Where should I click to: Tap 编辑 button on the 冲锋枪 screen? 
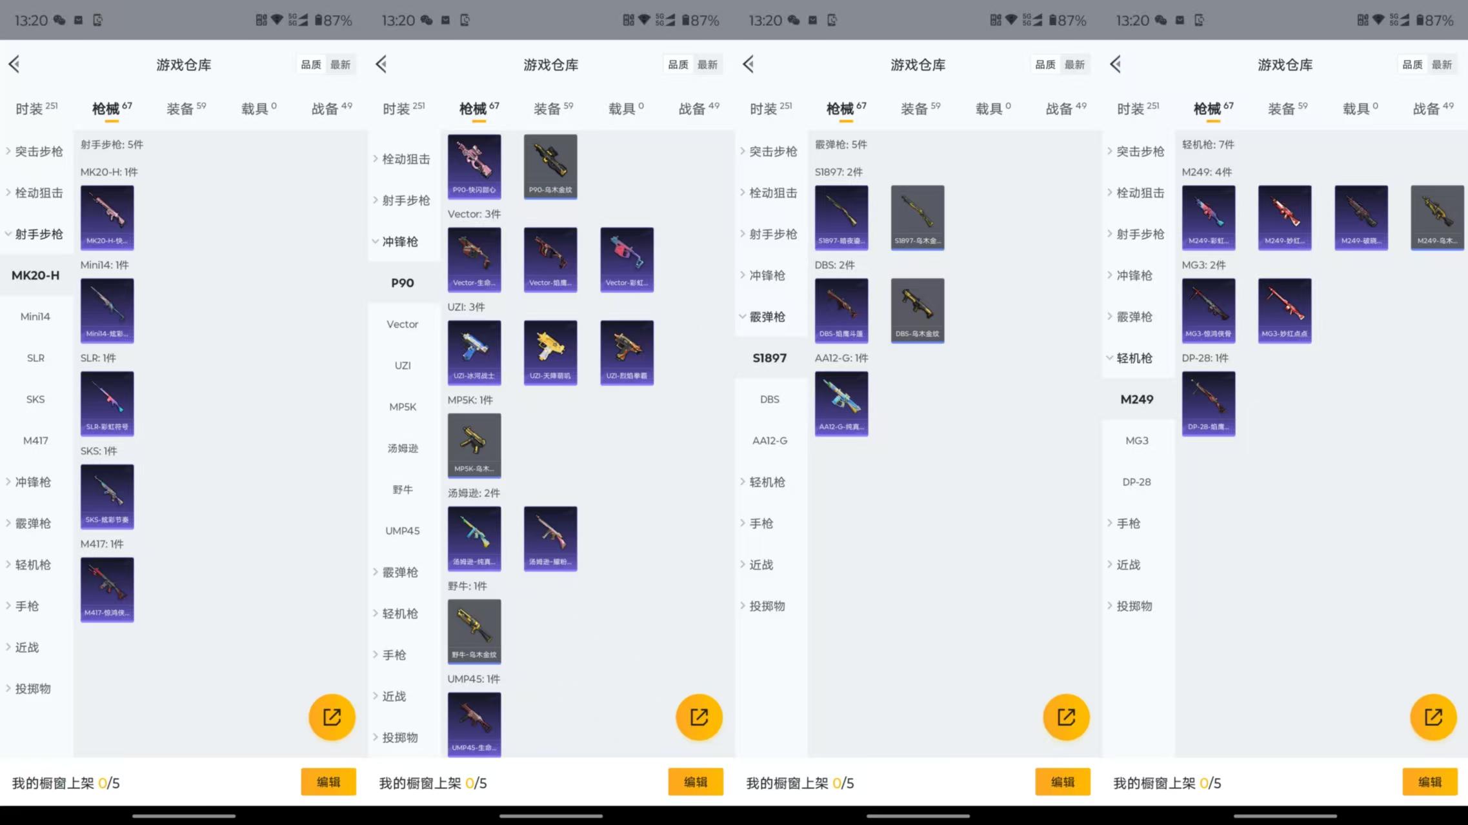click(x=696, y=782)
